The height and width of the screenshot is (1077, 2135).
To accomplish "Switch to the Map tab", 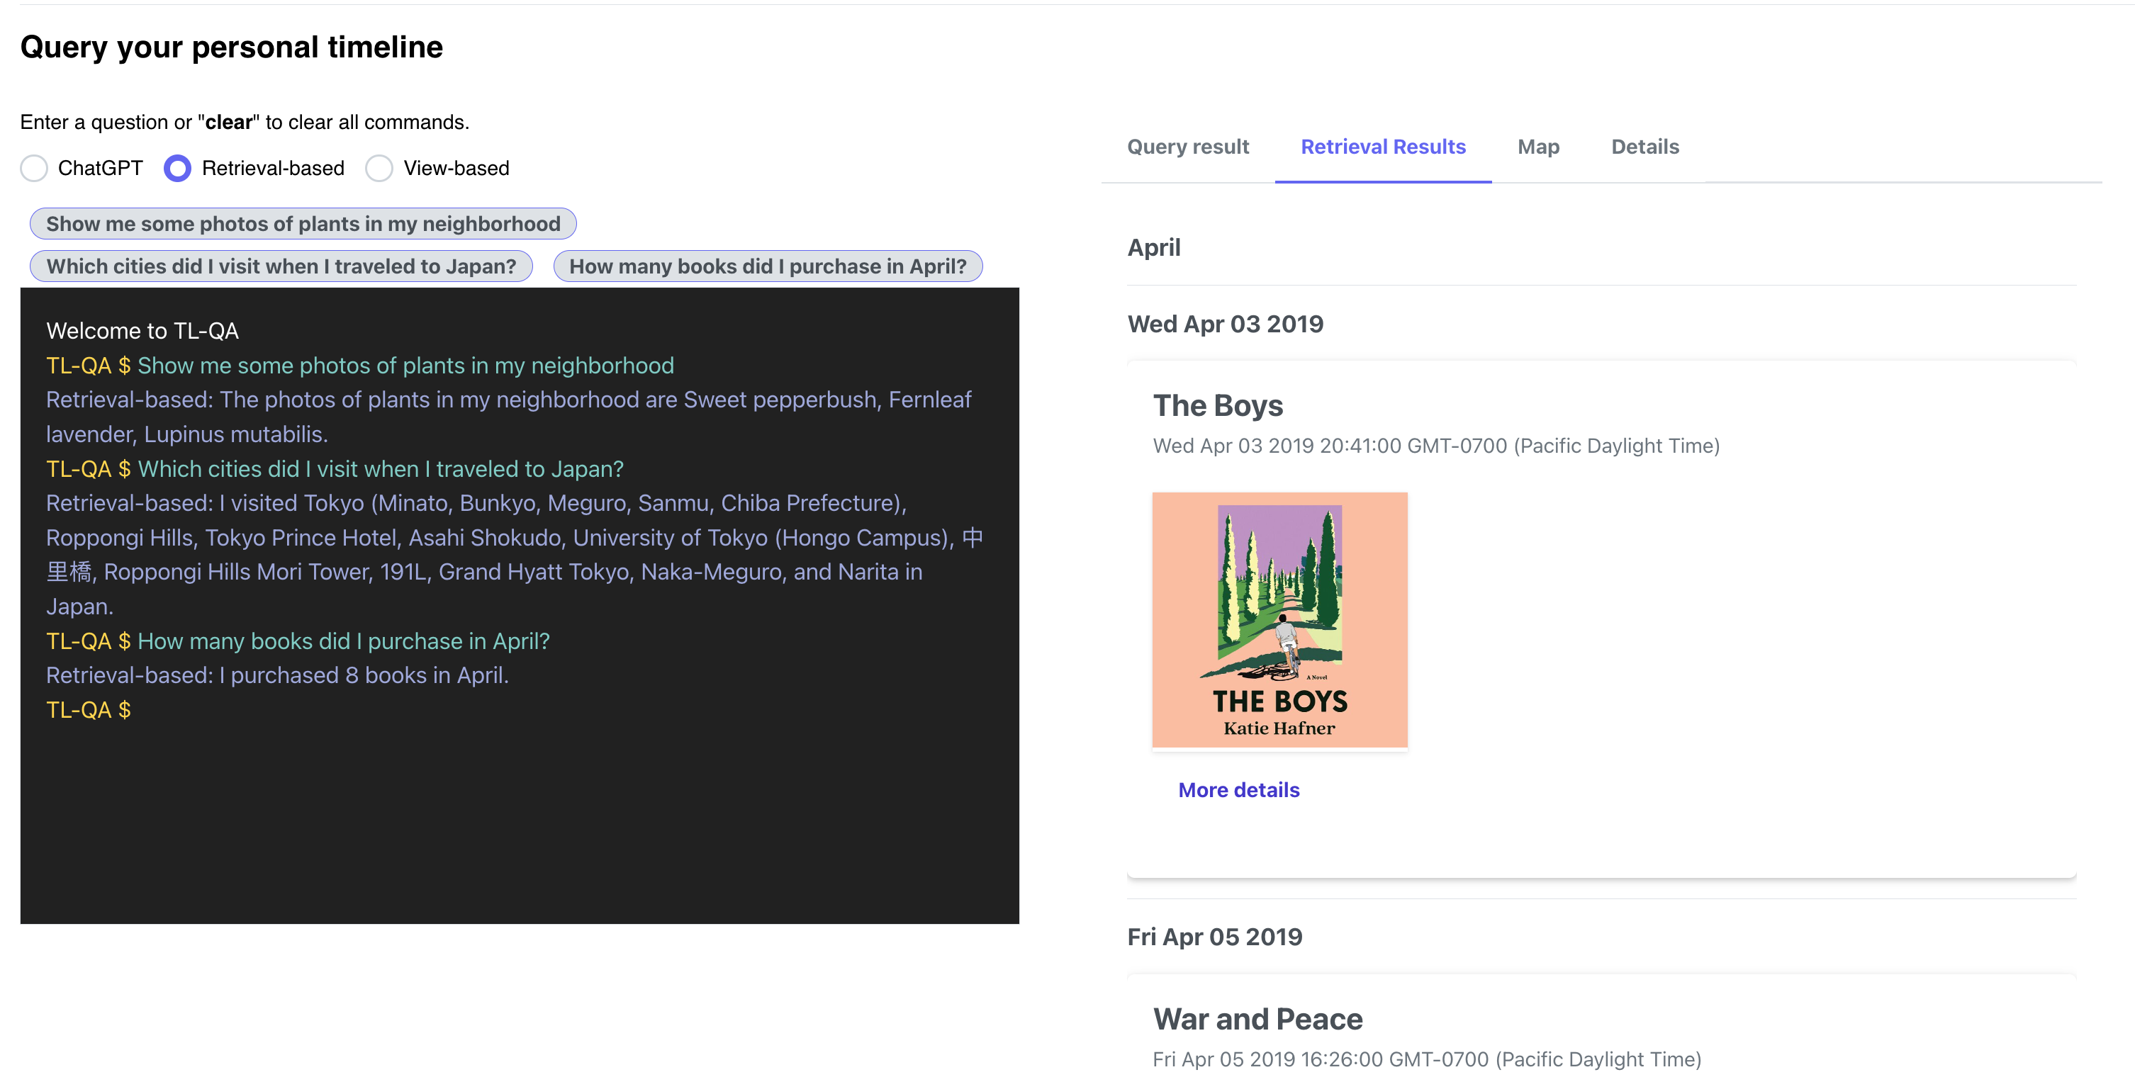I will point(1537,147).
